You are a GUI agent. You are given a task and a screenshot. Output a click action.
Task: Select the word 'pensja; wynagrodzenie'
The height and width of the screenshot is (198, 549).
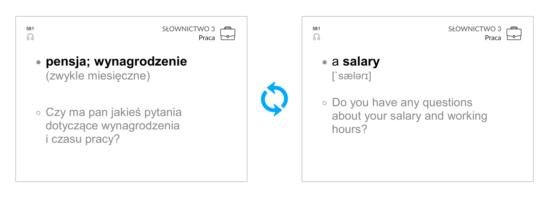point(116,61)
